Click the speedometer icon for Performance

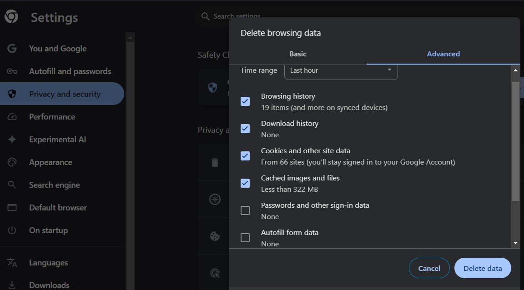coord(12,117)
